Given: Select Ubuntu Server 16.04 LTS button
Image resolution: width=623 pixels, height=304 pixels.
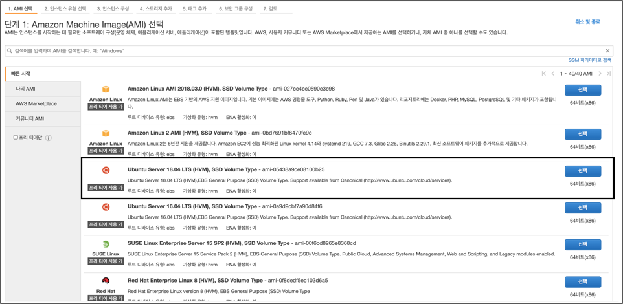Looking at the screenshot, I should click(583, 208).
